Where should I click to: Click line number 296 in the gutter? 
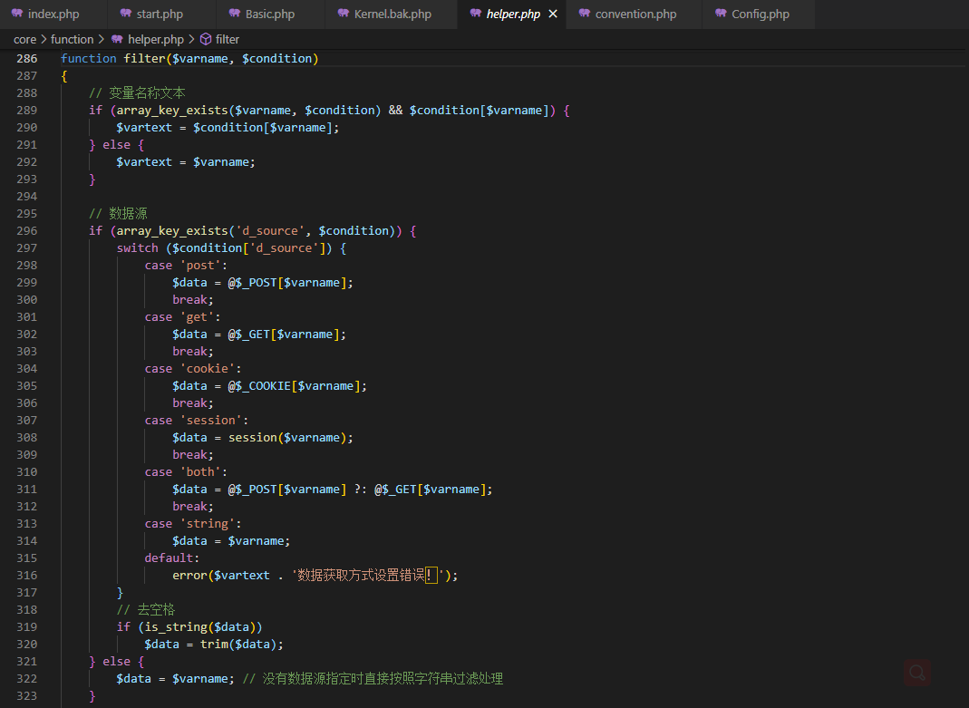tap(27, 231)
